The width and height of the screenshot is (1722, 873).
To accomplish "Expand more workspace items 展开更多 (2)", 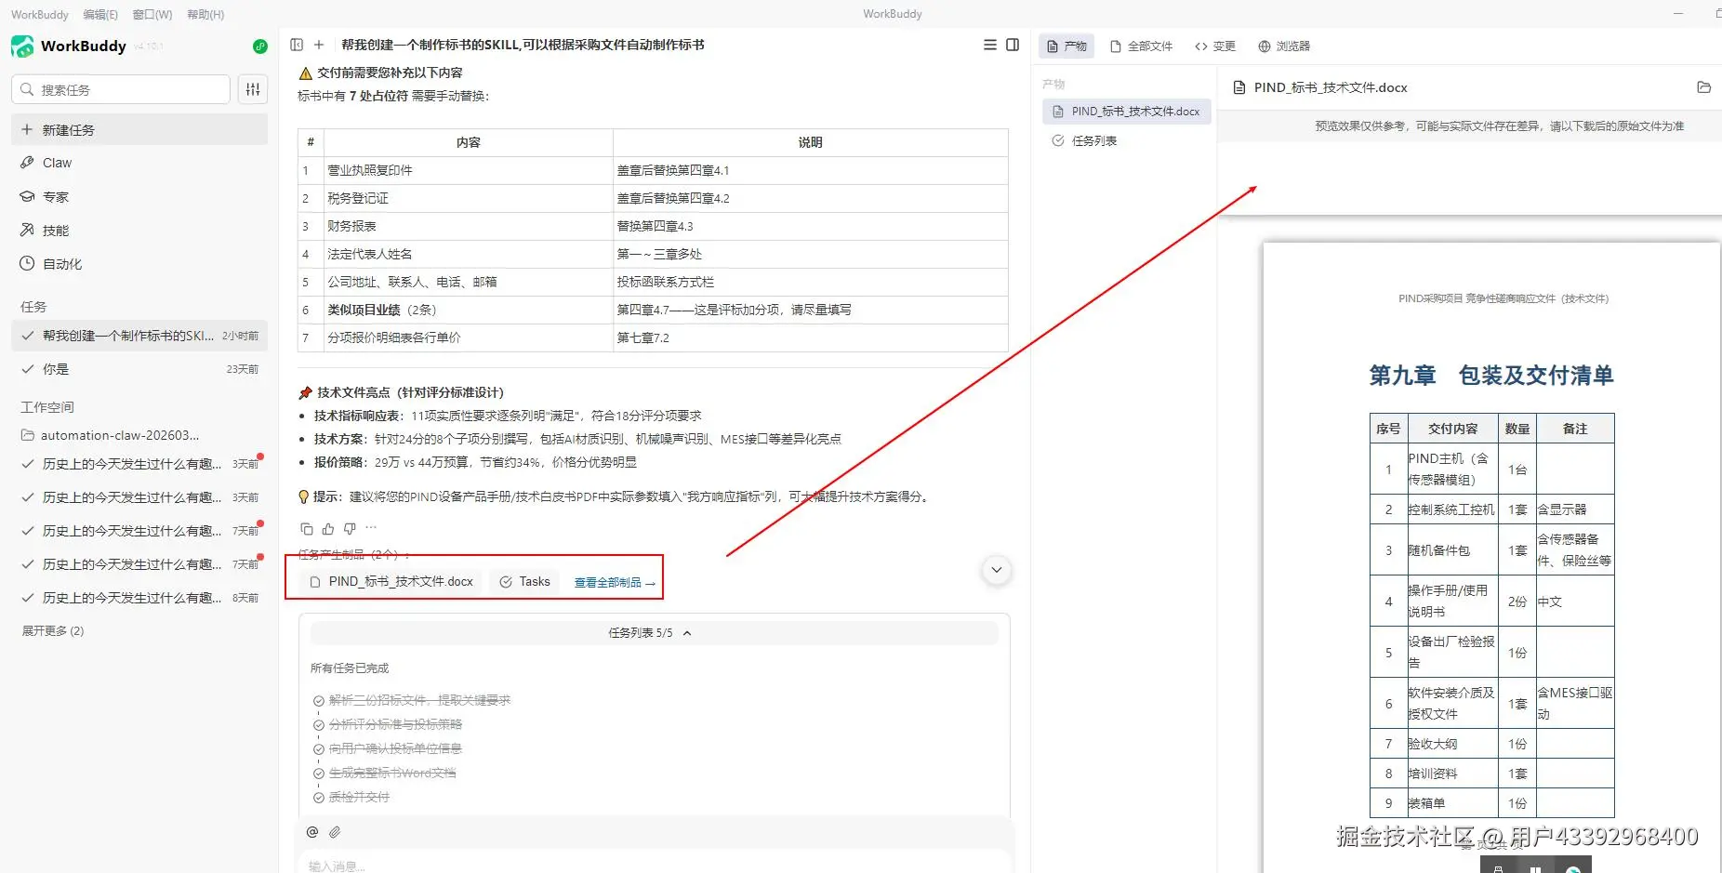I will [53, 630].
